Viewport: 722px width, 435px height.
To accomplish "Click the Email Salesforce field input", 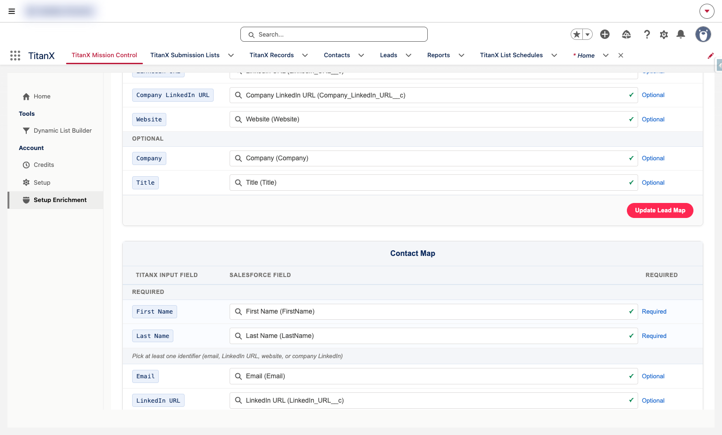I will coord(434,376).
